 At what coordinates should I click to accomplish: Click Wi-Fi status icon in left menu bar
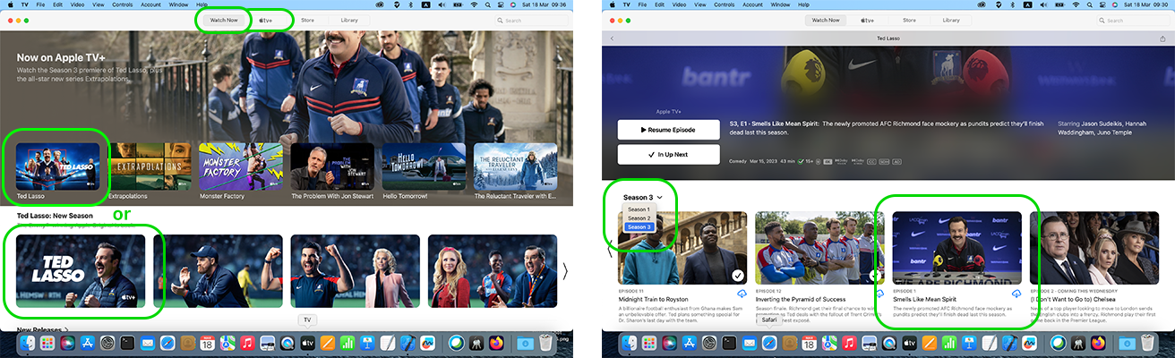(x=474, y=4)
